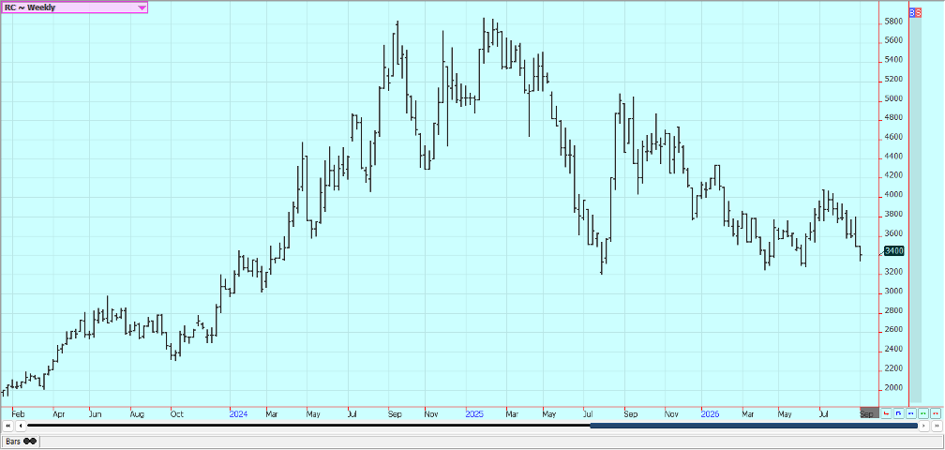Step chart back with single left arrow

pyautogui.click(x=21, y=426)
